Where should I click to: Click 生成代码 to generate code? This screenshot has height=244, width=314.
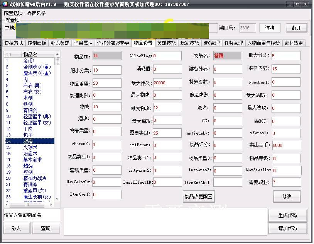click(x=287, y=215)
